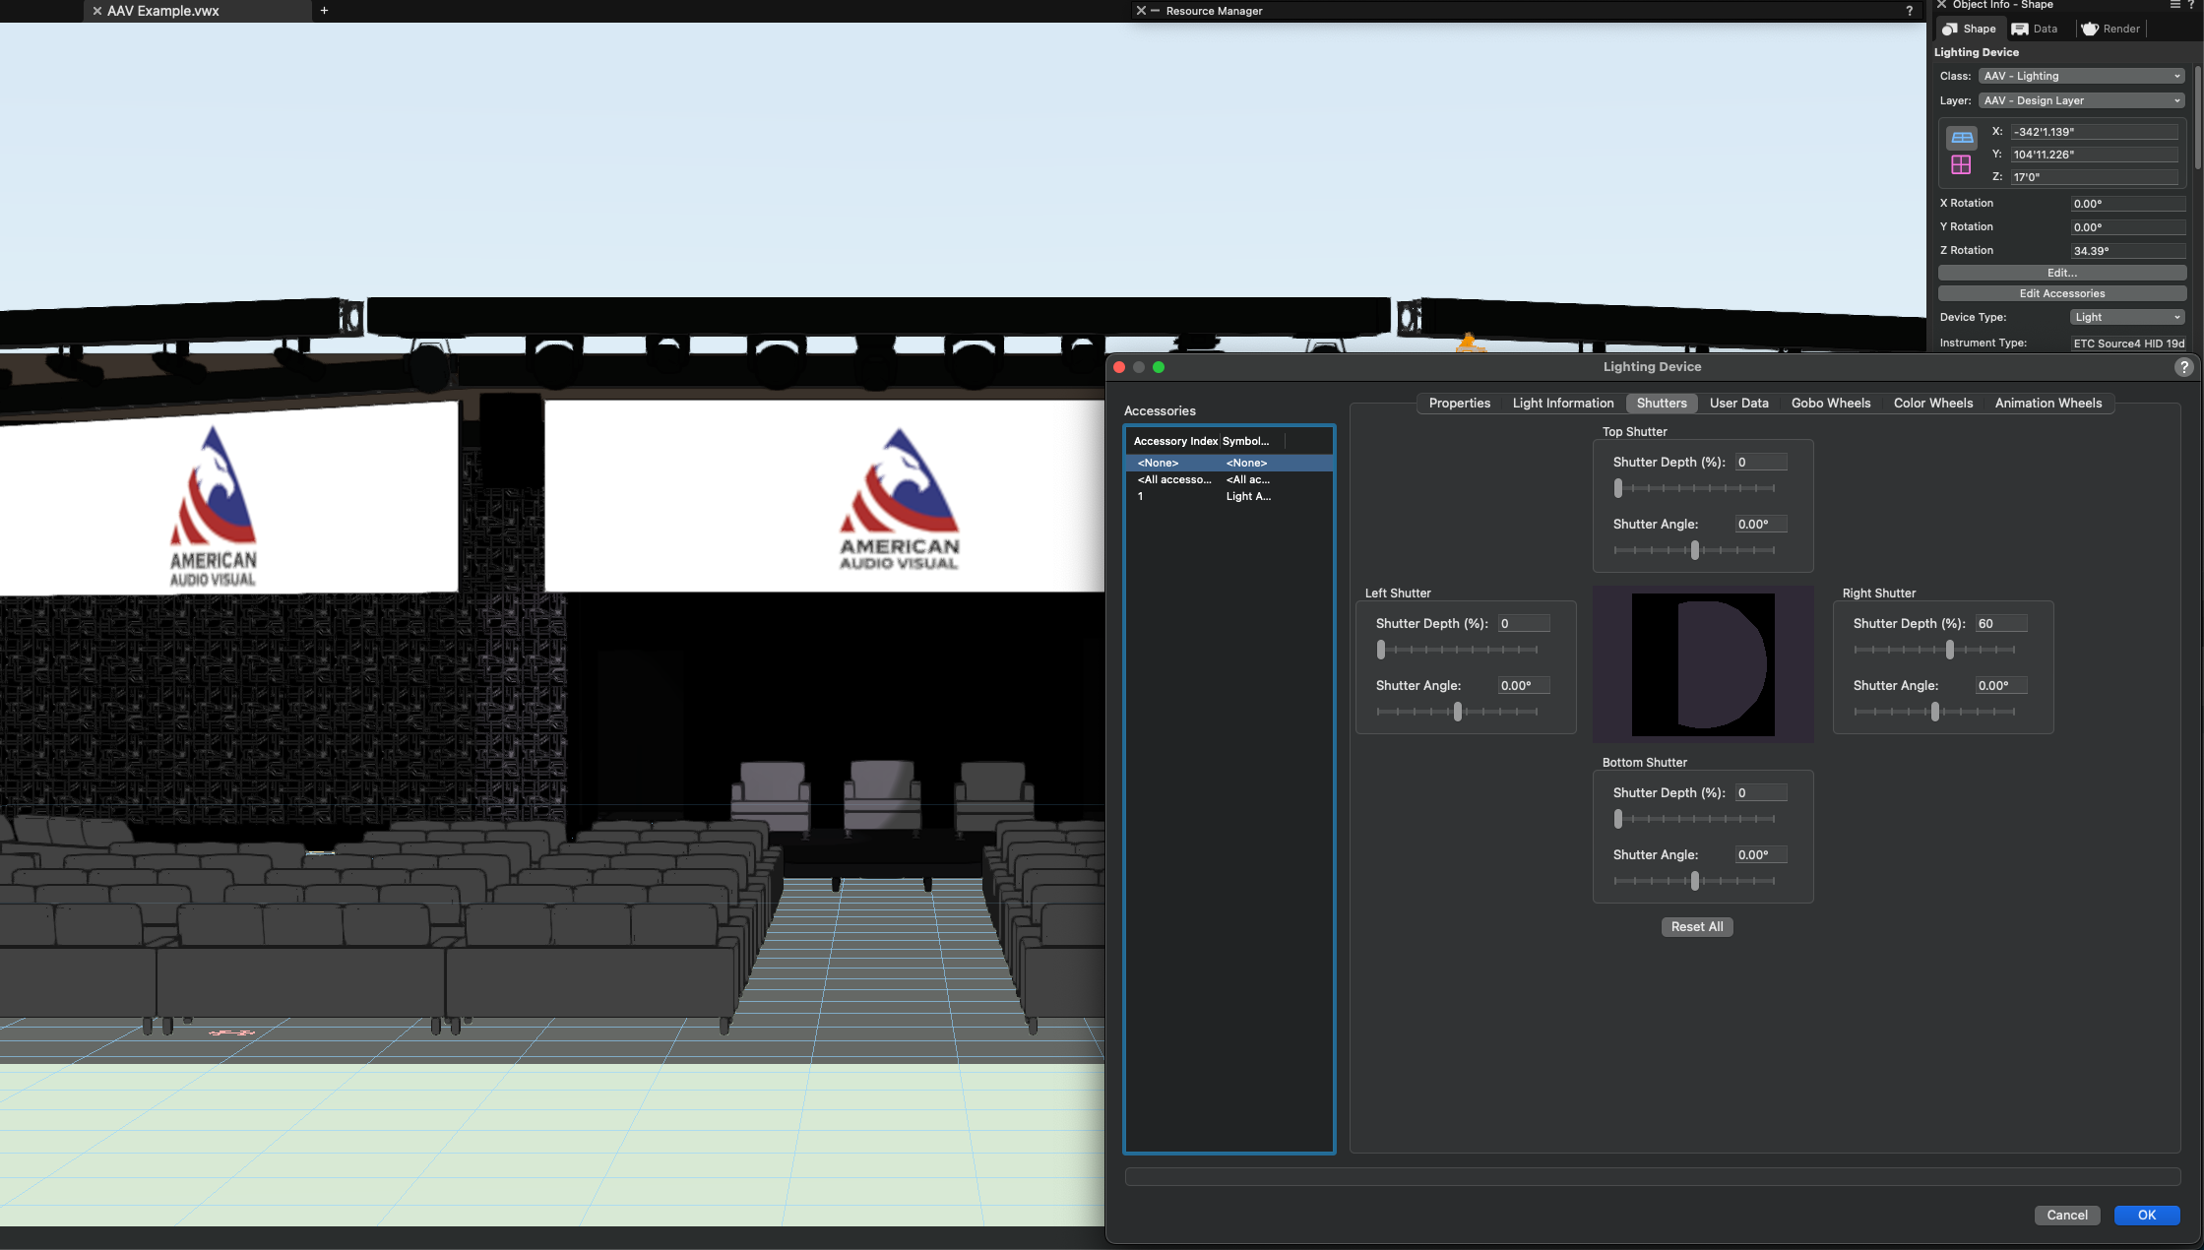2204x1250 pixels.
Task: Click the Lighting Device dialog help icon
Action: 2183,367
